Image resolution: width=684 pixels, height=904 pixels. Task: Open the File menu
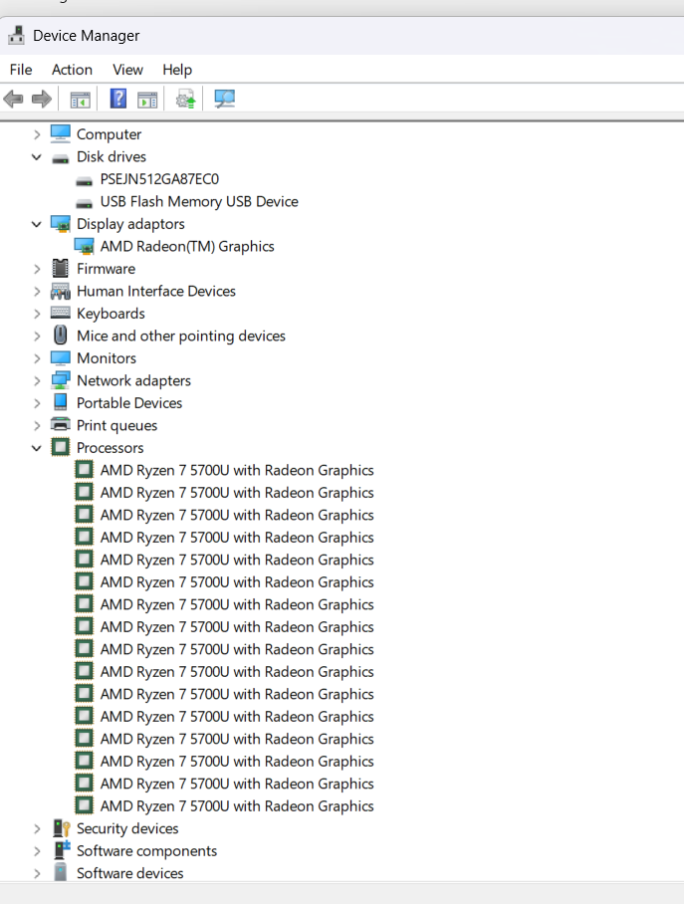pyautogui.click(x=21, y=69)
